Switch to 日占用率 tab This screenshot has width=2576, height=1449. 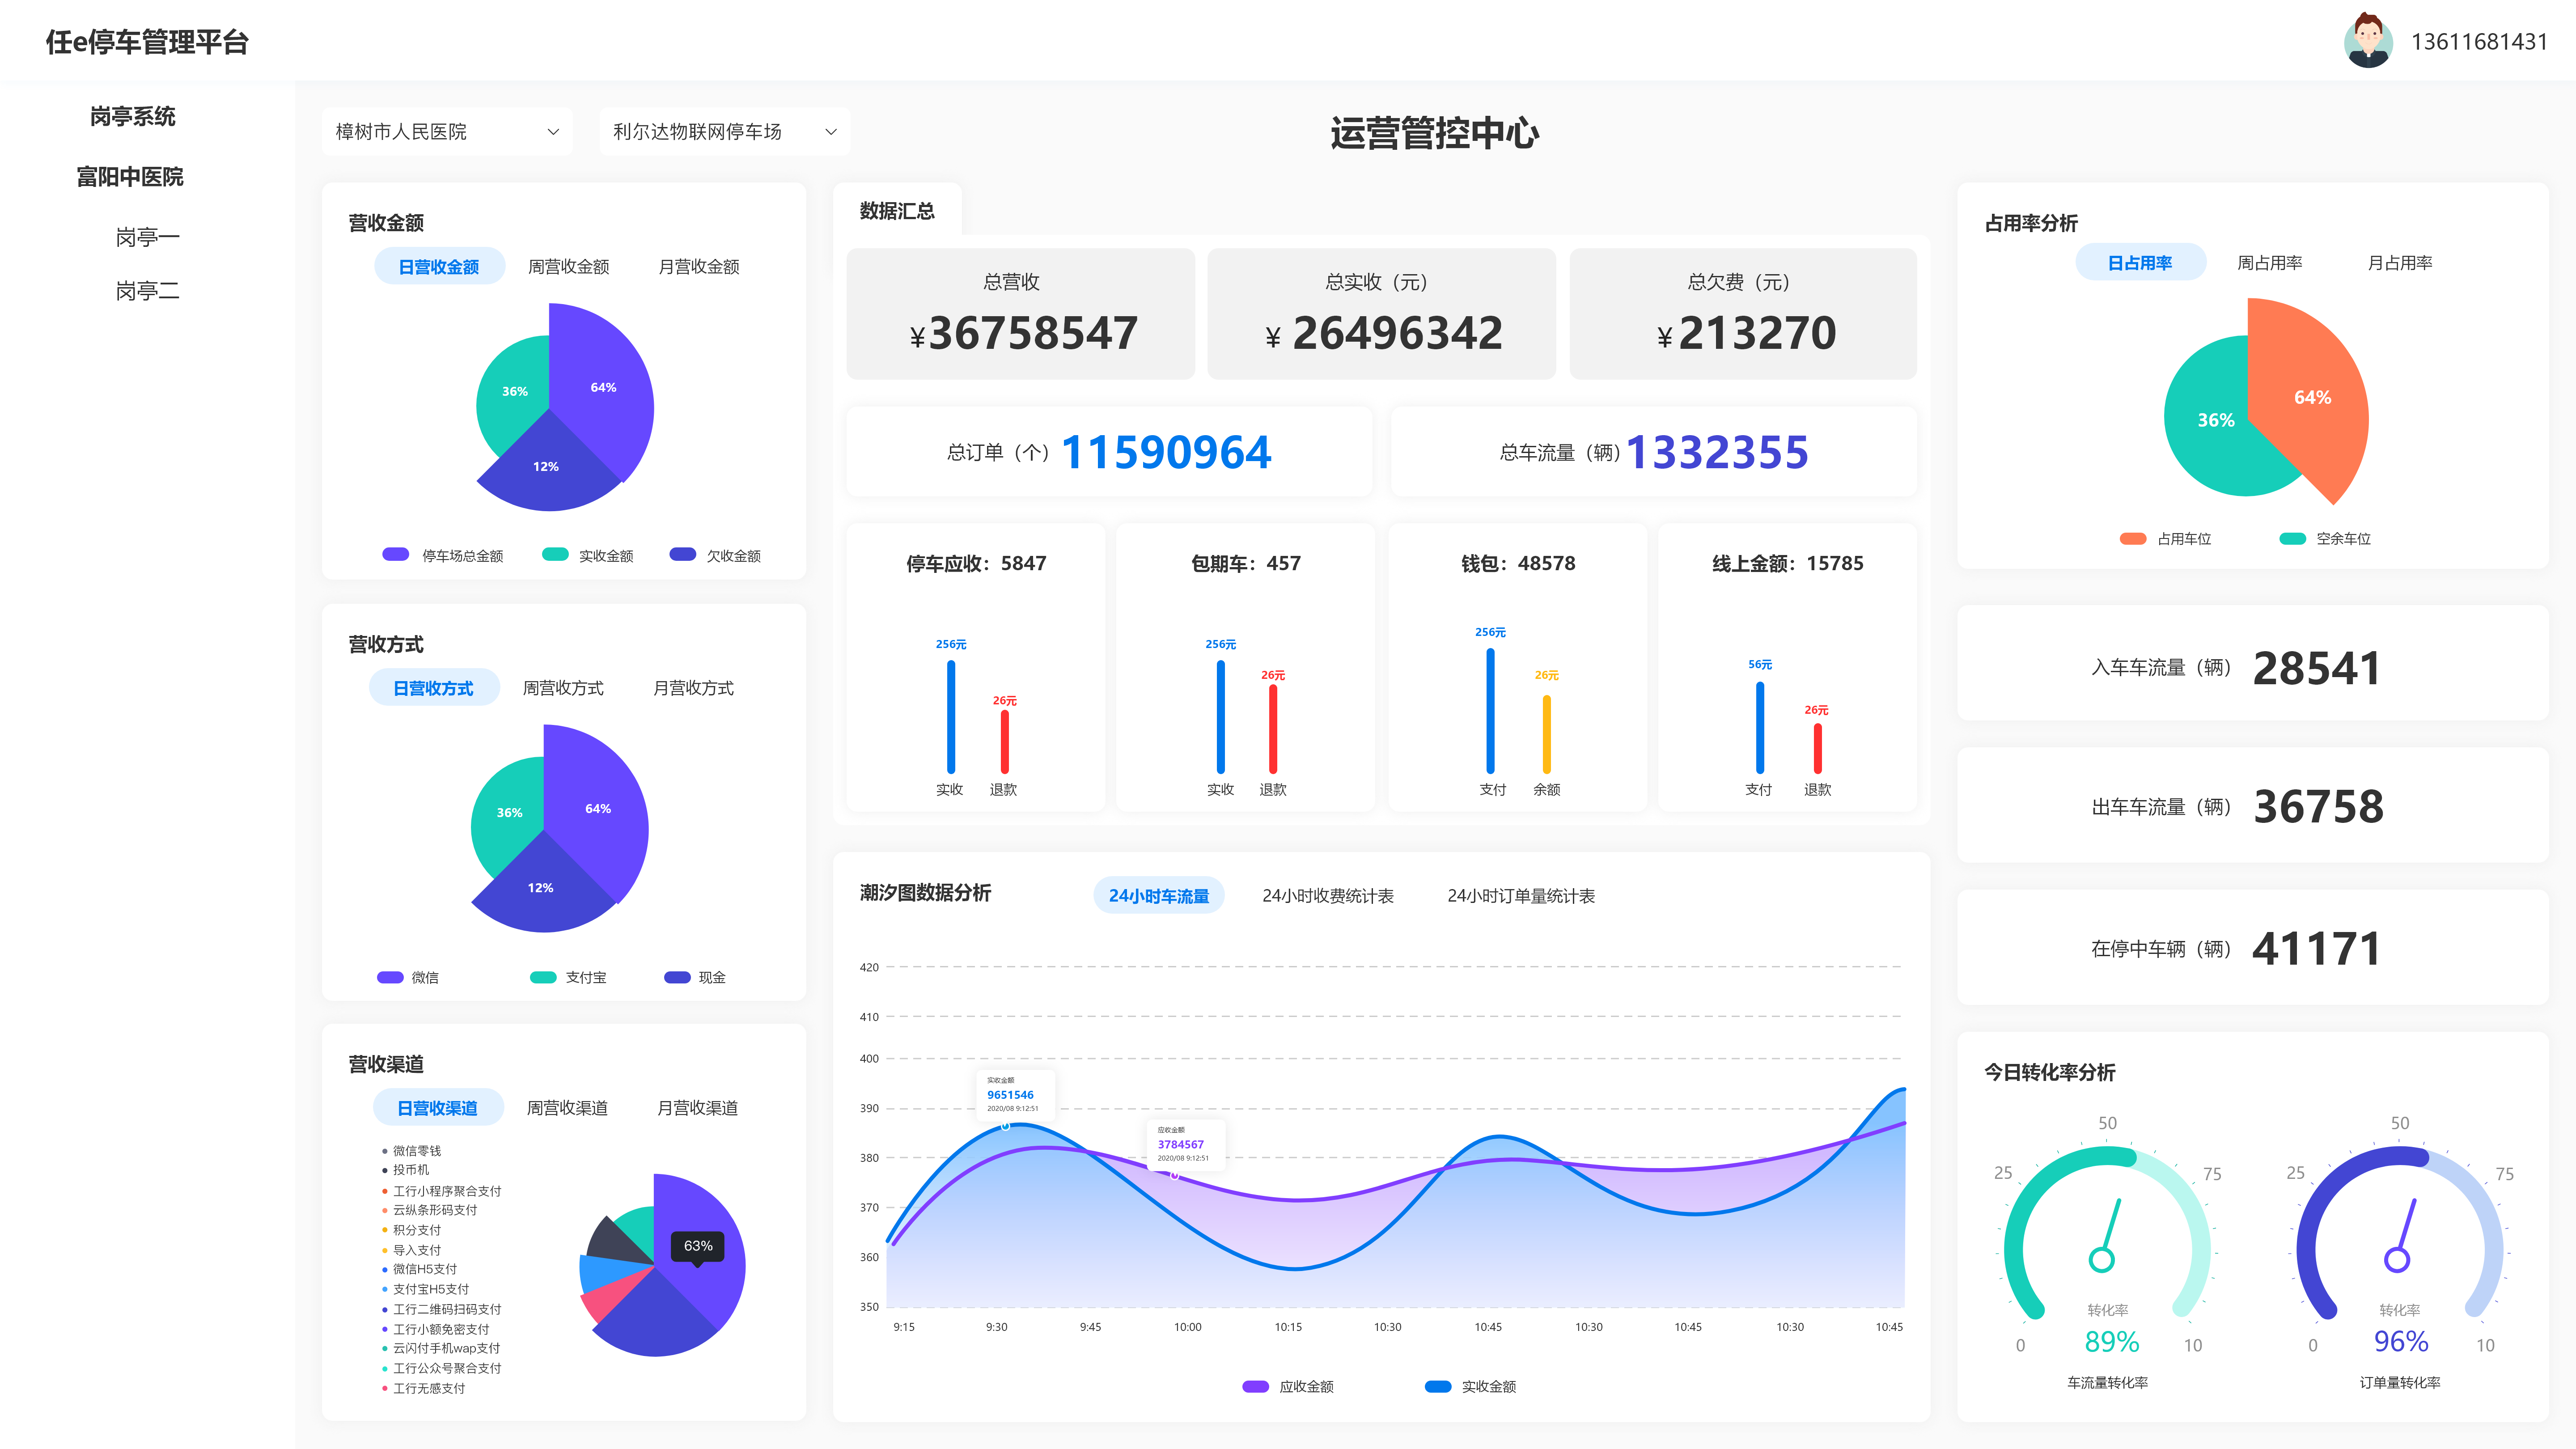click(x=2140, y=263)
